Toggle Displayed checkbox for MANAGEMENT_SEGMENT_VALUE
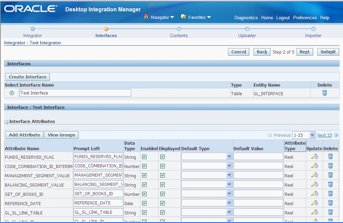This screenshot has width=343, height=223. 162,175
